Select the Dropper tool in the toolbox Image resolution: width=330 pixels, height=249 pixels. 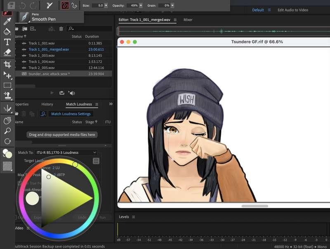7,21
